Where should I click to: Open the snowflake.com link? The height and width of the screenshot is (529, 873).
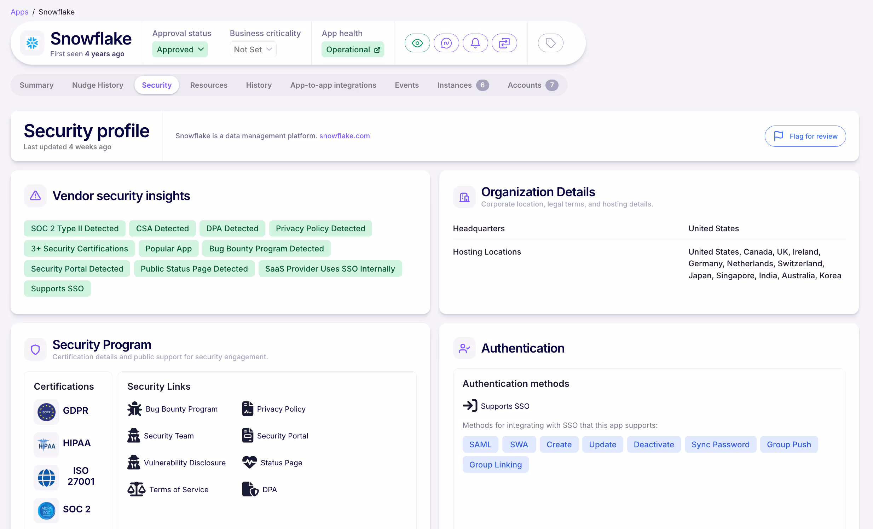click(x=345, y=136)
